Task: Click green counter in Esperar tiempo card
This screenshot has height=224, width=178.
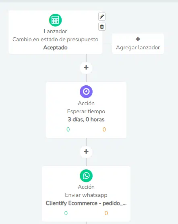Action: pyautogui.click(x=68, y=129)
